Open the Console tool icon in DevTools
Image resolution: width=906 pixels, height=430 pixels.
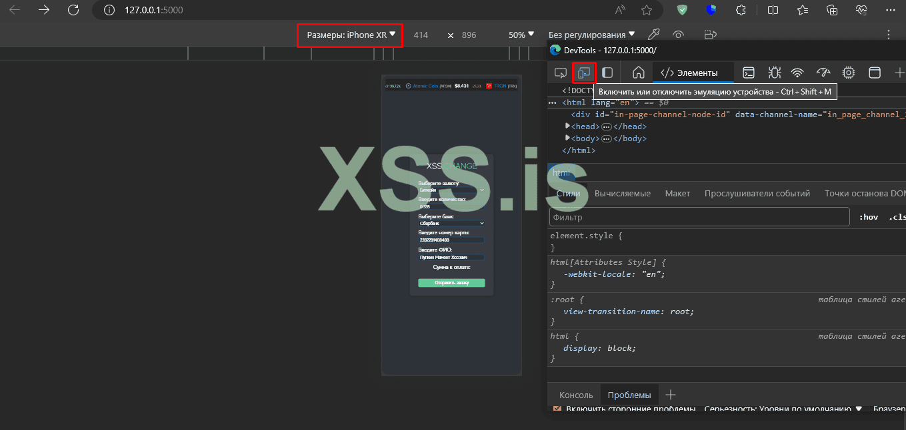(749, 73)
